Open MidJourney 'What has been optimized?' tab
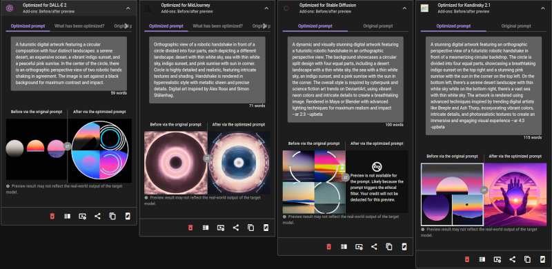This screenshot has height=269, width=552. click(217, 26)
